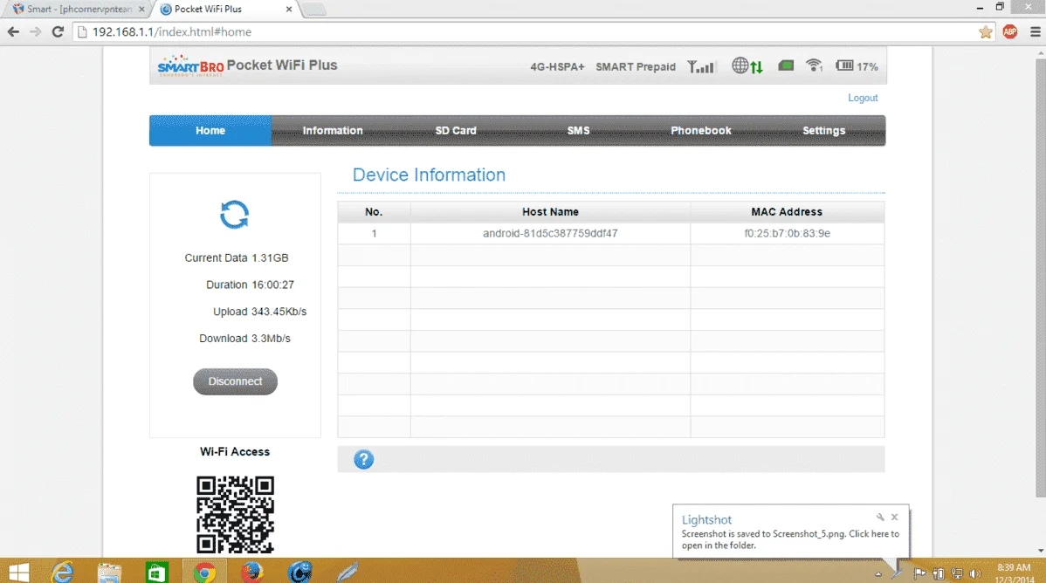
Task: Click the 4G-HSPA+ network type label
Action: (x=557, y=66)
